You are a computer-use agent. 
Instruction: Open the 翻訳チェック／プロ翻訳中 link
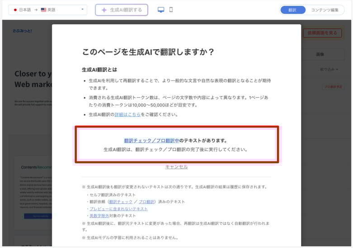[x=151, y=141]
